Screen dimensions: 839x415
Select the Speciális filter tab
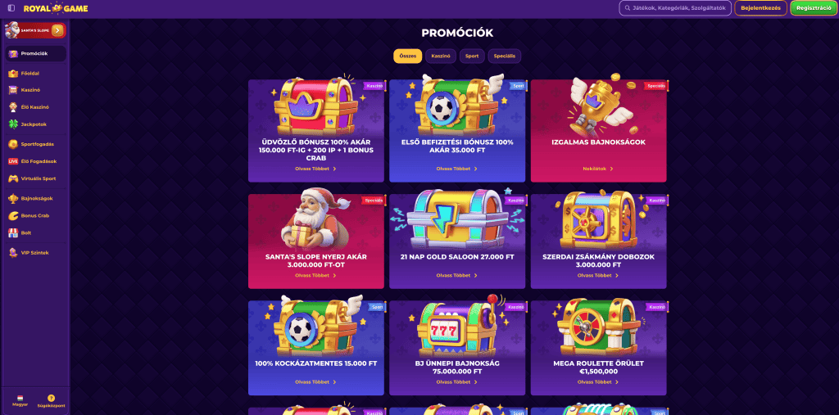coord(504,56)
